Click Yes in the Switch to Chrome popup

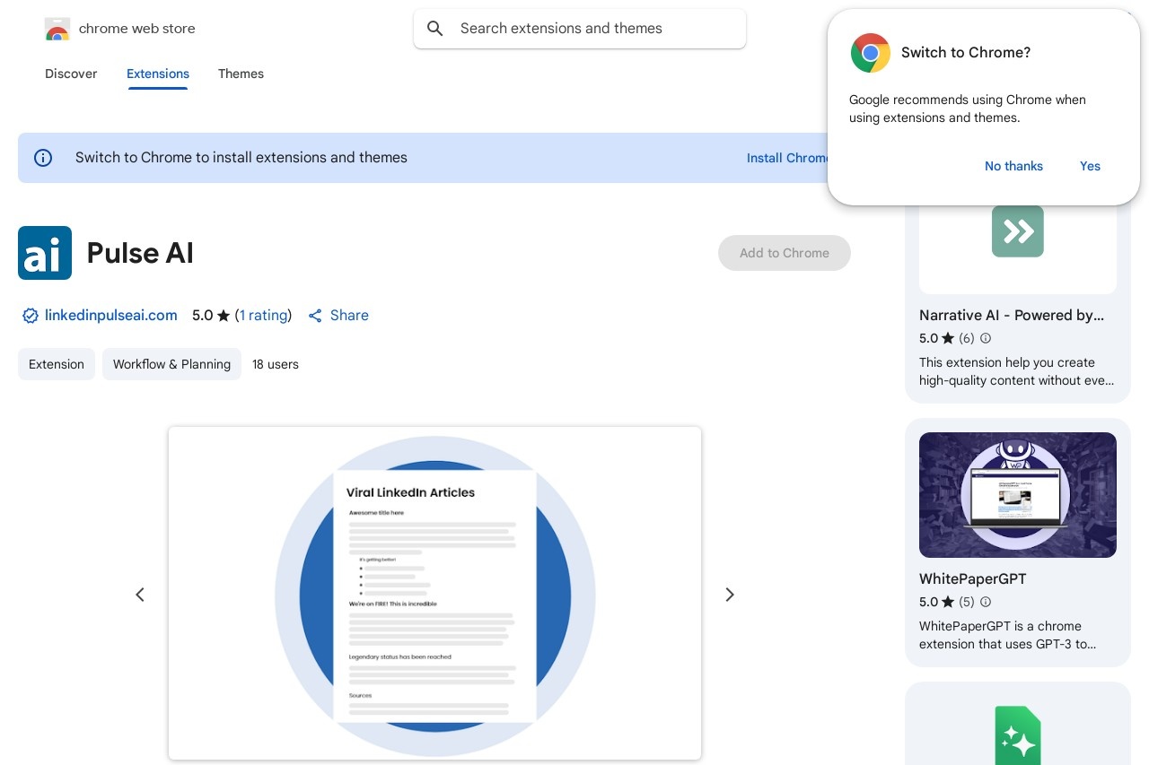click(1090, 166)
